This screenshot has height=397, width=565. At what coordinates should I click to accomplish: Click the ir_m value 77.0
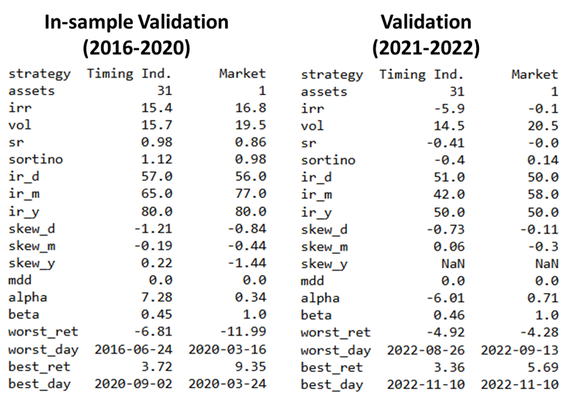pos(251,194)
